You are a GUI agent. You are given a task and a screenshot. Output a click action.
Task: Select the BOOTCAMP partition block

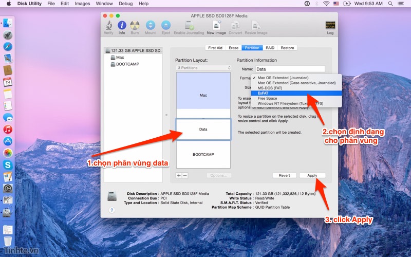(203, 155)
